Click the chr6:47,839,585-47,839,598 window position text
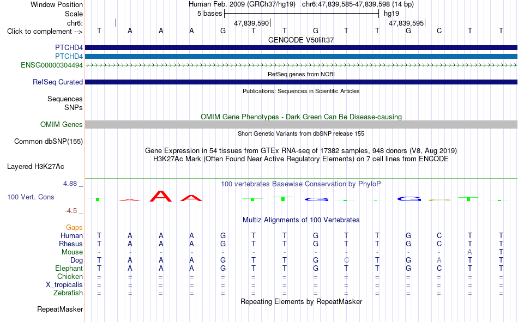 pos(358,4)
